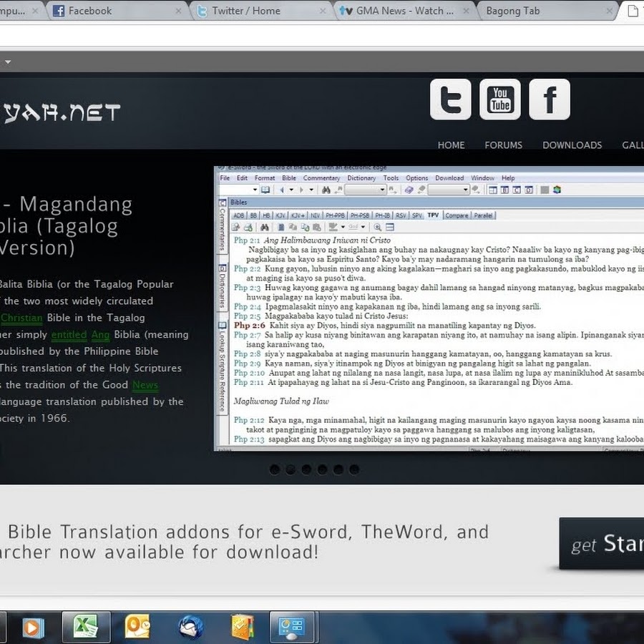Open the YouTube social icon in header
The image size is (644, 644).
pyautogui.click(x=500, y=99)
